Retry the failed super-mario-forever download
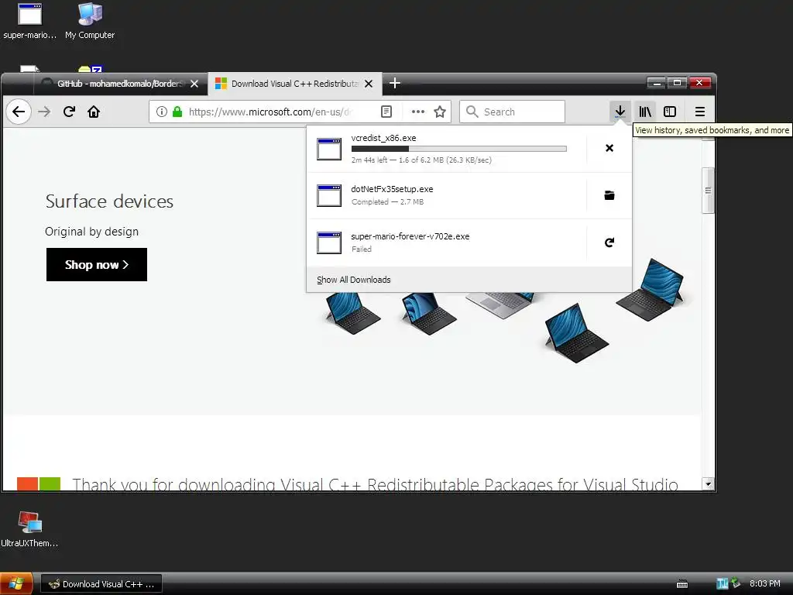The width and height of the screenshot is (793, 595). coord(609,242)
